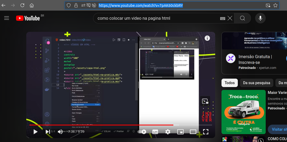Go back with the browser back arrow
Screen dimensions: 287x142
(3, 5)
